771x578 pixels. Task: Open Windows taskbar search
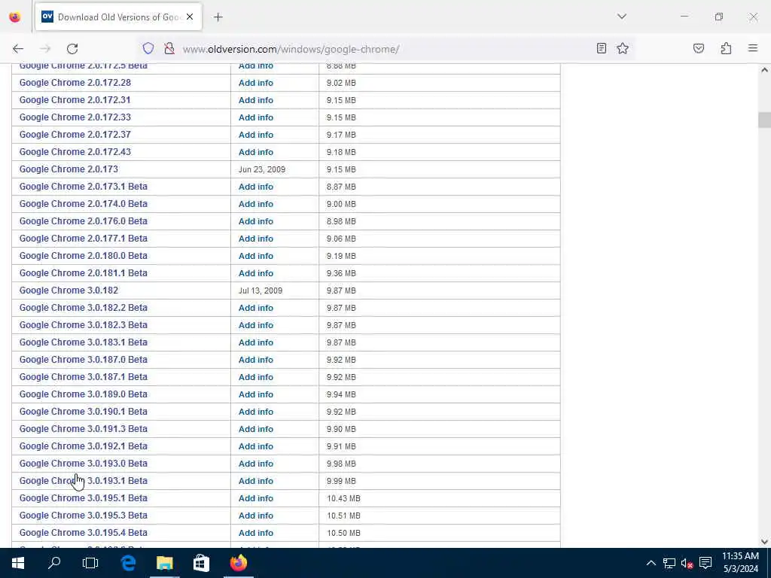tap(54, 563)
